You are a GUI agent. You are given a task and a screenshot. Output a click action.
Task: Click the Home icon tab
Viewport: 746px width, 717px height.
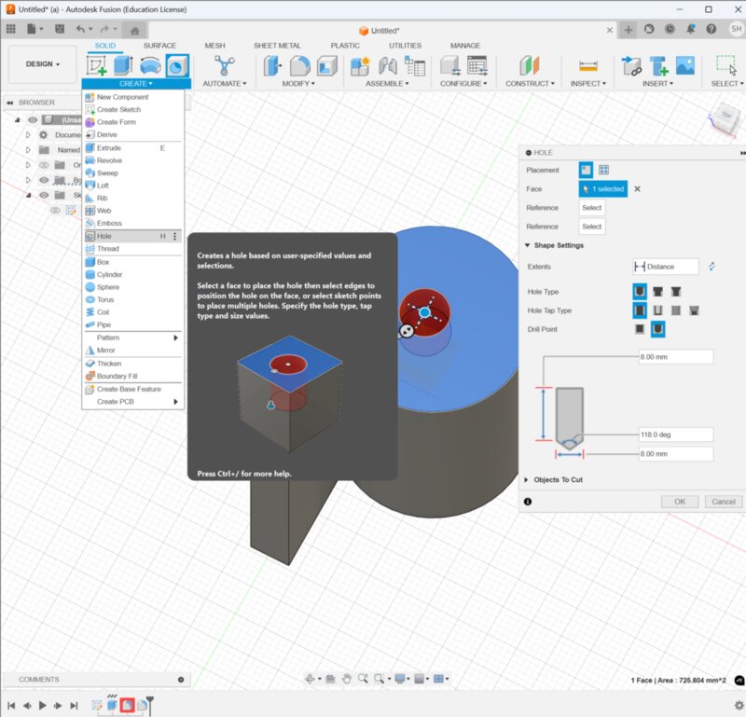pyautogui.click(x=134, y=31)
